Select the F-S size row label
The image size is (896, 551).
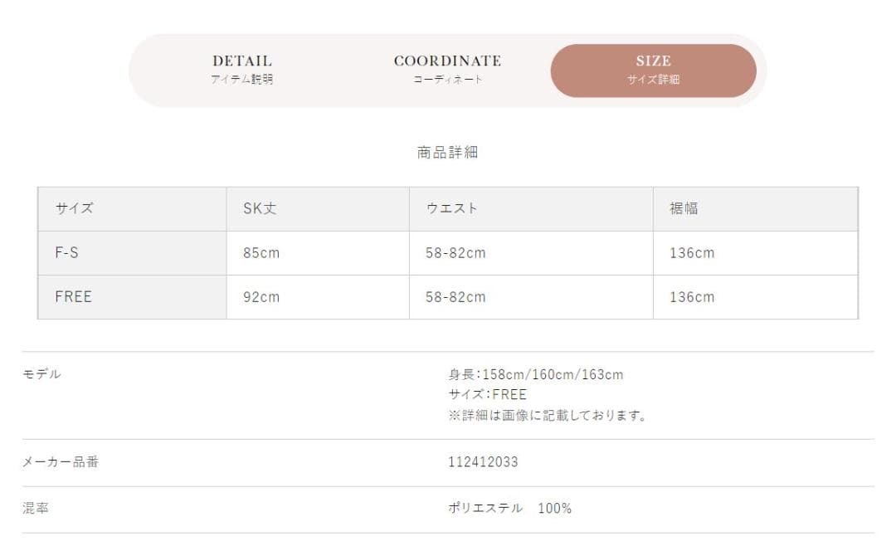click(132, 252)
